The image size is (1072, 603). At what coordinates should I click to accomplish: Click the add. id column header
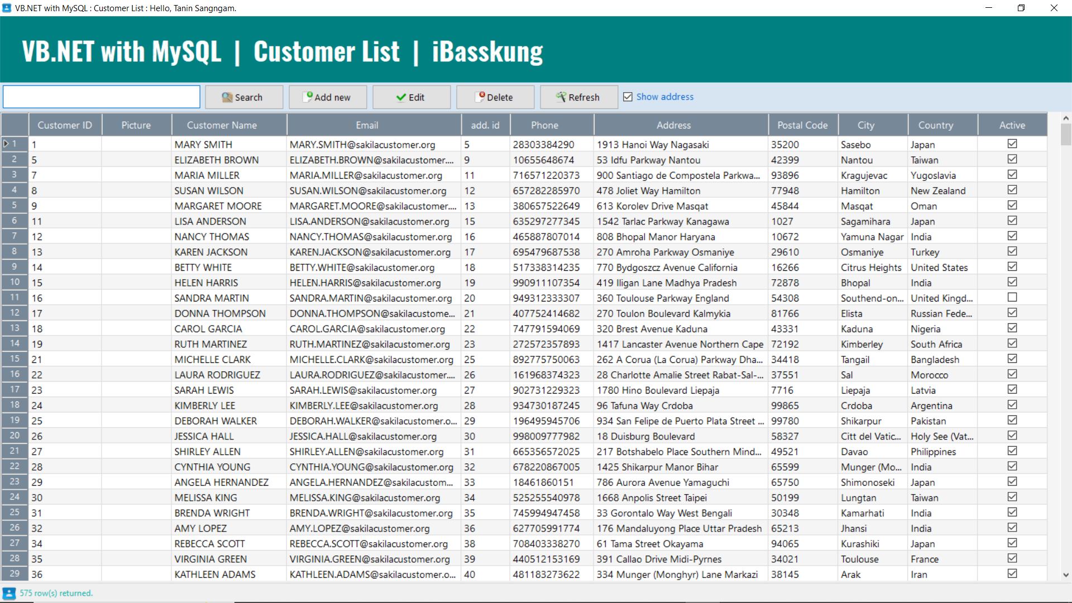486,125
